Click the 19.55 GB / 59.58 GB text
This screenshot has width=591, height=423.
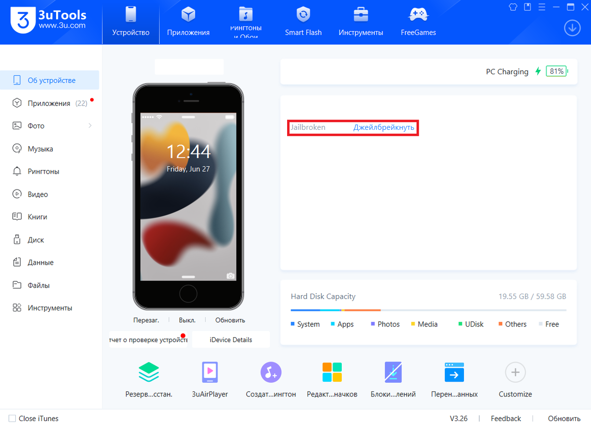pyautogui.click(x=532, y=297)
